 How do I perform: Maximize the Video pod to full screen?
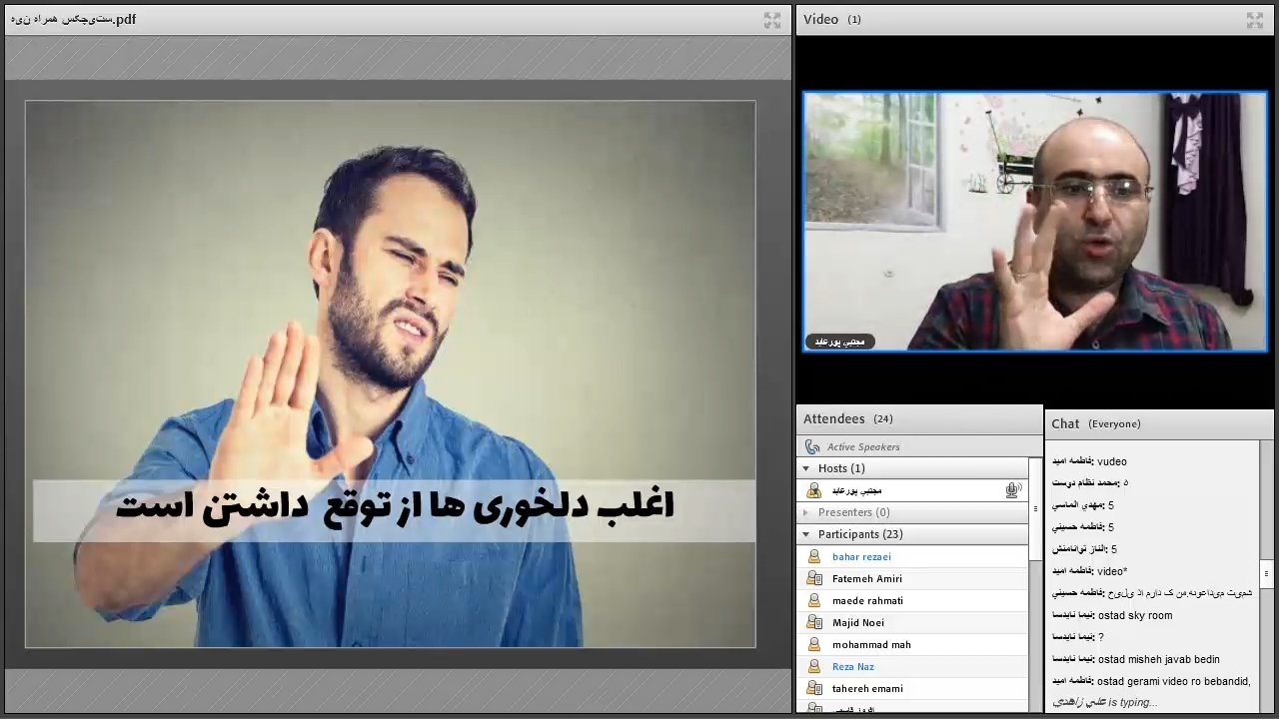1254,20
